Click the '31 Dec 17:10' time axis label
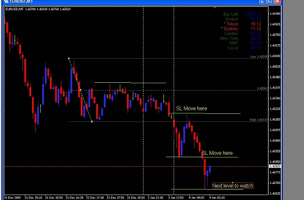This screenshot has width=304, height=200. [x=95, y=198]
